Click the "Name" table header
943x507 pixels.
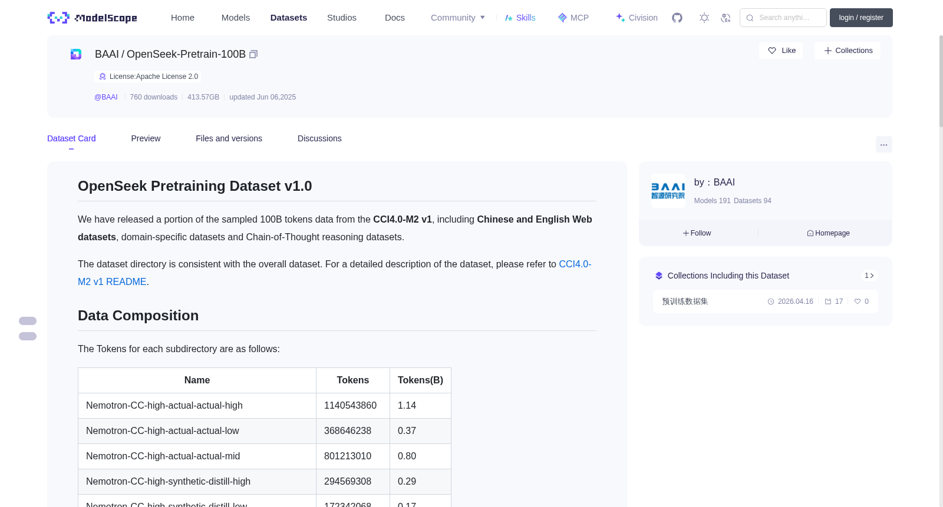click(x=197, y=380)
